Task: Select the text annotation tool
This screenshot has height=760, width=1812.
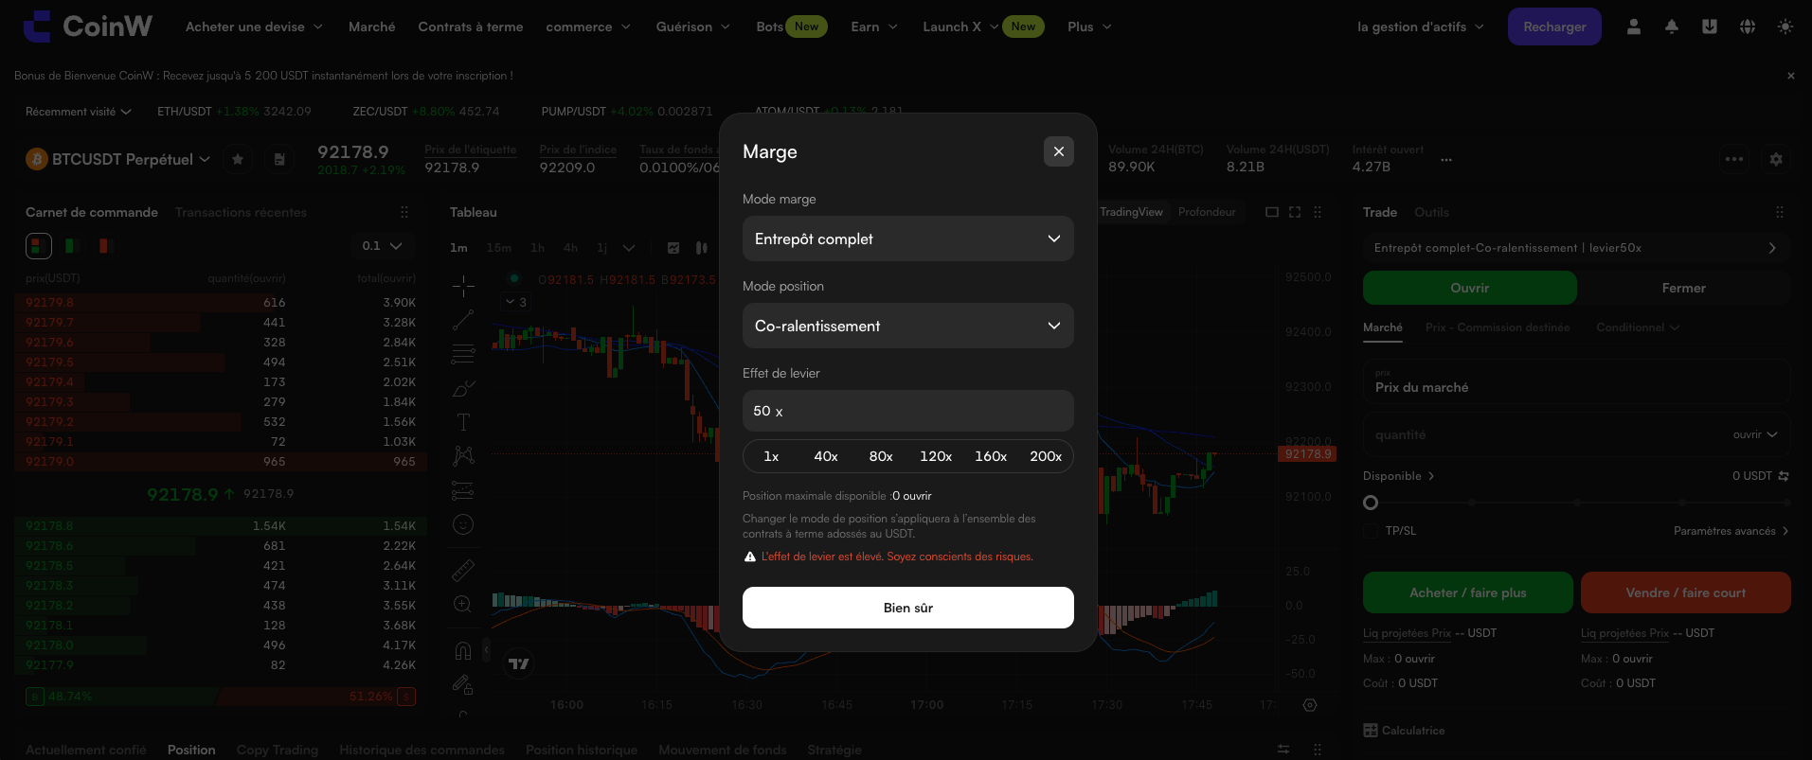Action: tap(463, 422)
